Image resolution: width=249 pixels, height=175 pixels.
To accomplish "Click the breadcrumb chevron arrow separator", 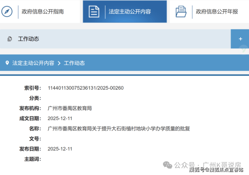I will [x=59, y=63].
